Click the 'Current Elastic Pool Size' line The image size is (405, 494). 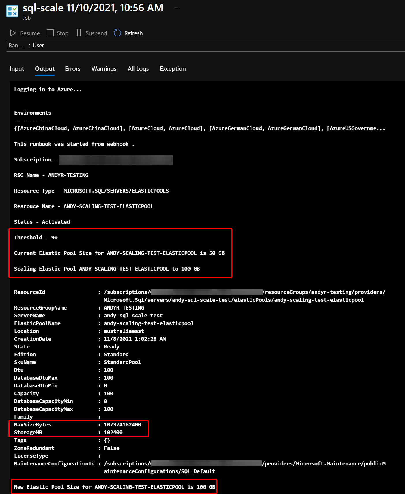(119, 253)
